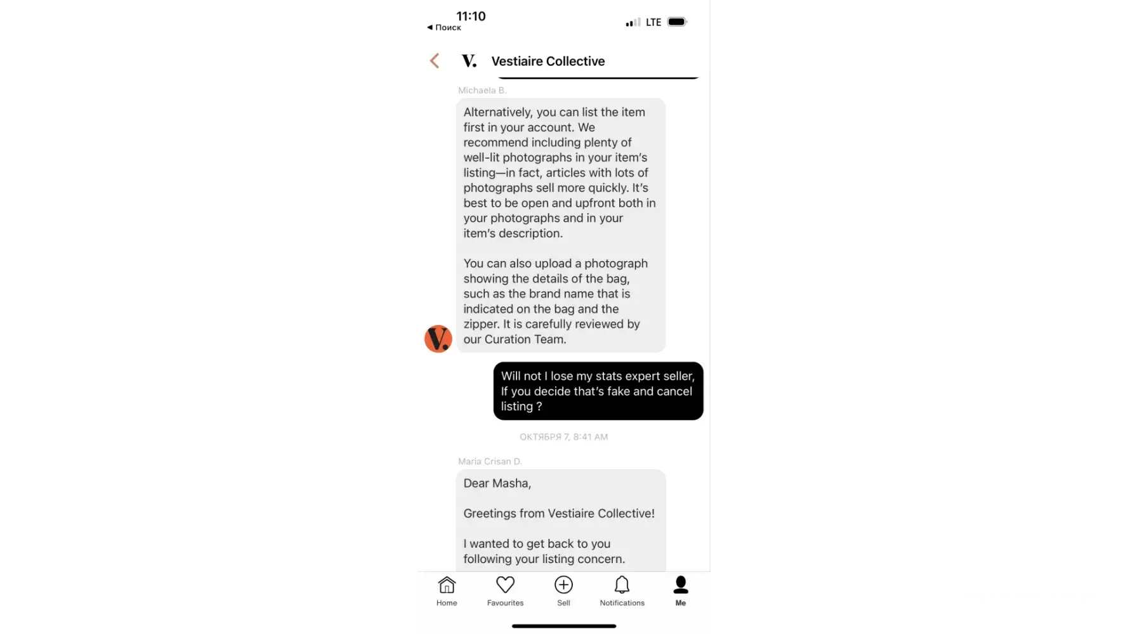1128x634 pixels.
Task: Tap Michaela B. sender name
Action: click(x=482, y=90)
